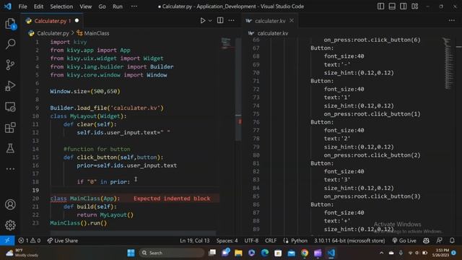The width and height of the screenshot is (462, 260).
Task: Open the Edit menu
Action: 38,6
